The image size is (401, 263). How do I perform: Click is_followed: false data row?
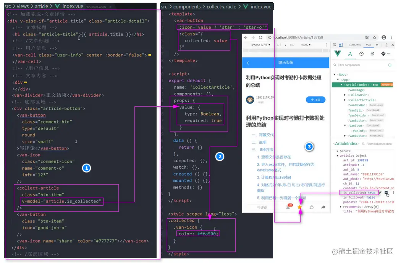coord(359,198)
